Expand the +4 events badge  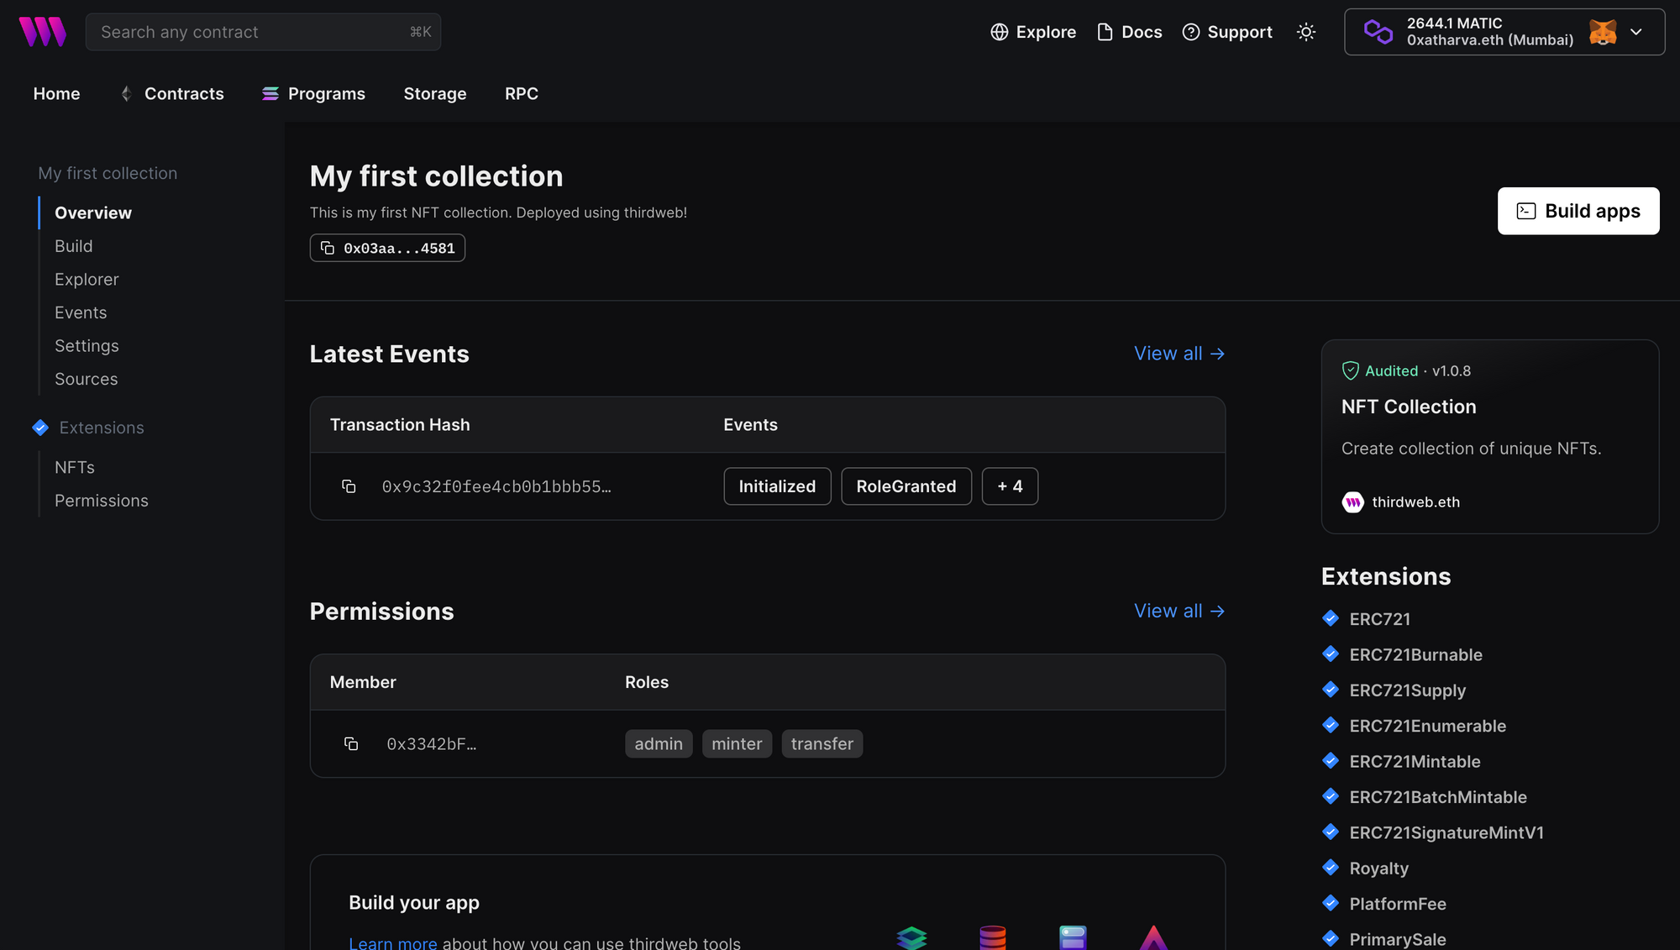click(1010, 485)
